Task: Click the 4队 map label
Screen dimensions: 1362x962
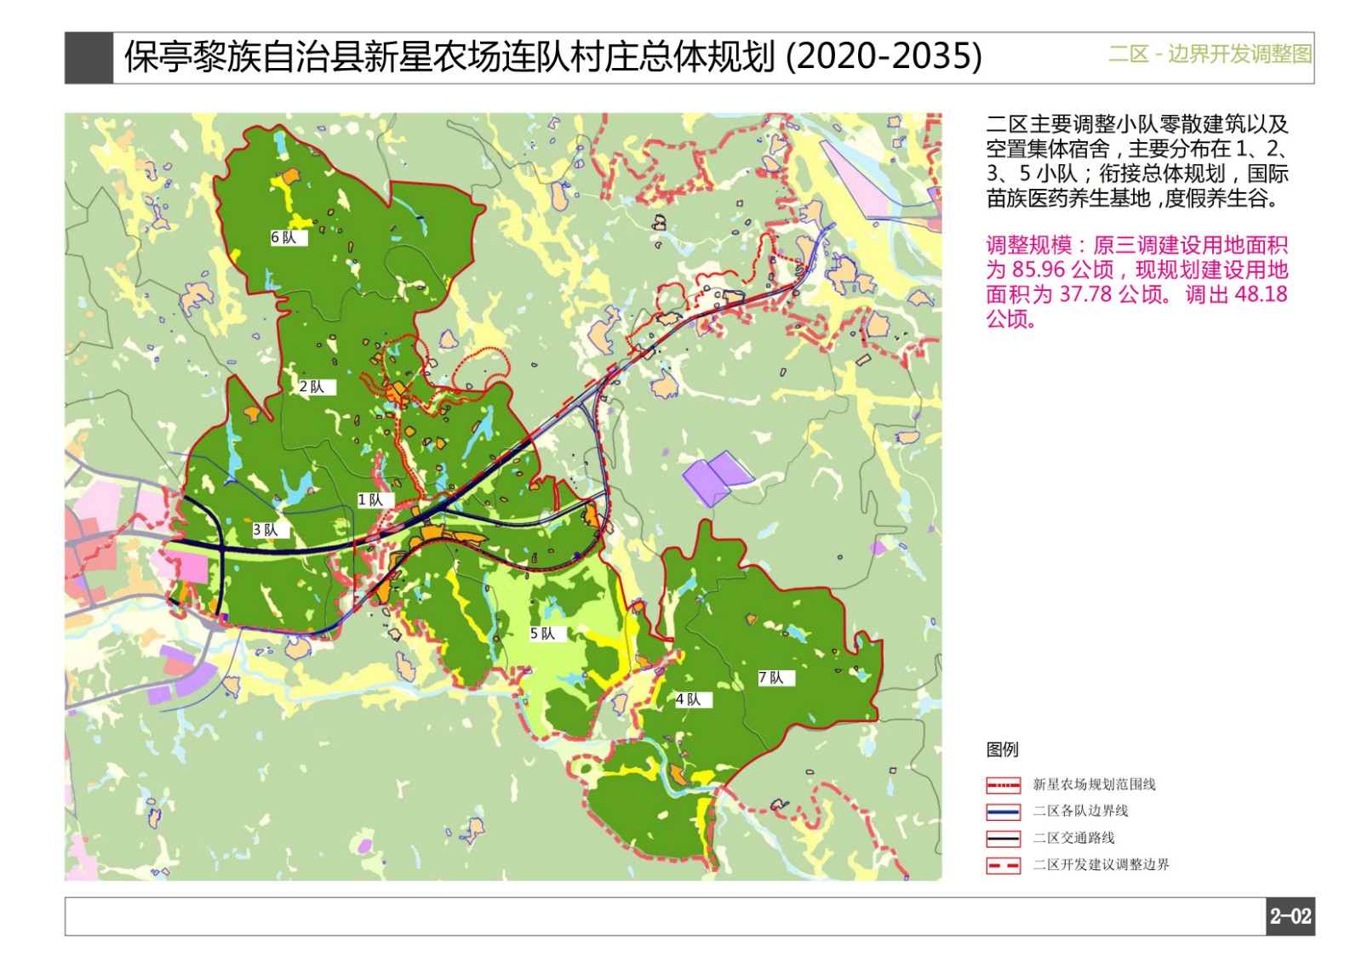Action: click(694, 699)
